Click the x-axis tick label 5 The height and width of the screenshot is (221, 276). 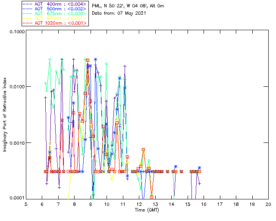pyautogui.click(x=26, y=204)
